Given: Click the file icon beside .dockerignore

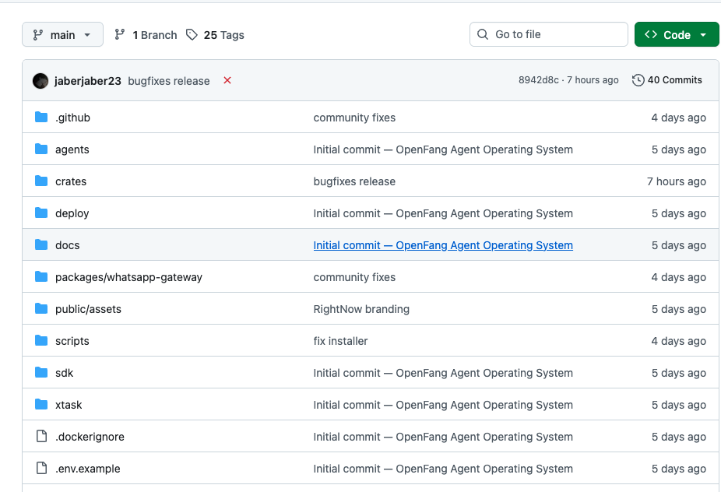Looking at the screenshot, I should pos(40,436).
